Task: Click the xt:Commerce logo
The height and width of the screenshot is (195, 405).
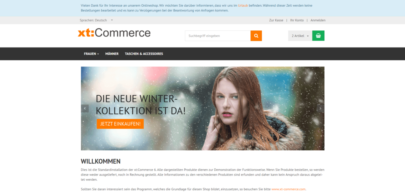Action: pyautogui.click(x=114, y=33)
